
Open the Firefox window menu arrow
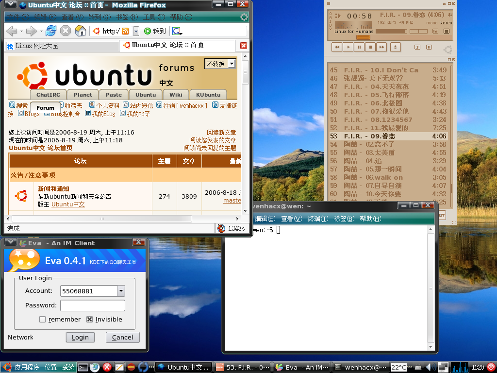(11, 4)
